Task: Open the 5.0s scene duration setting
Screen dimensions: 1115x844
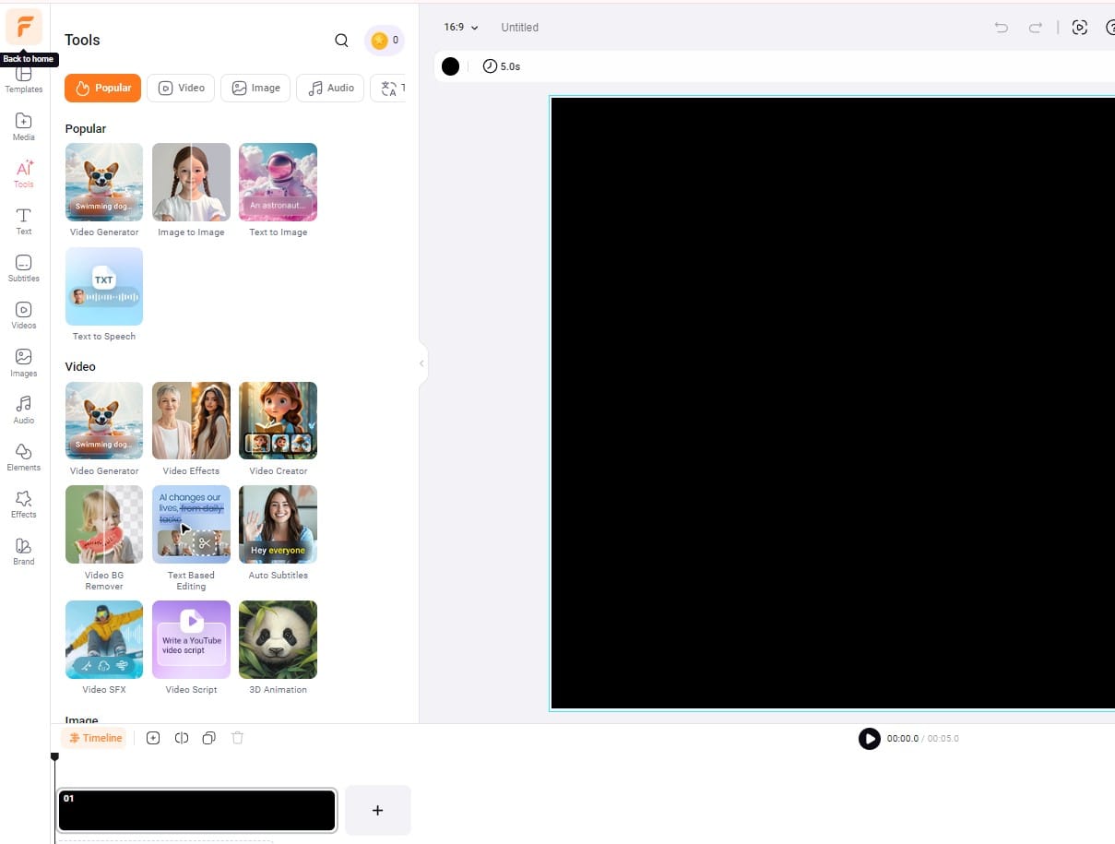Action: coord(502,66)
